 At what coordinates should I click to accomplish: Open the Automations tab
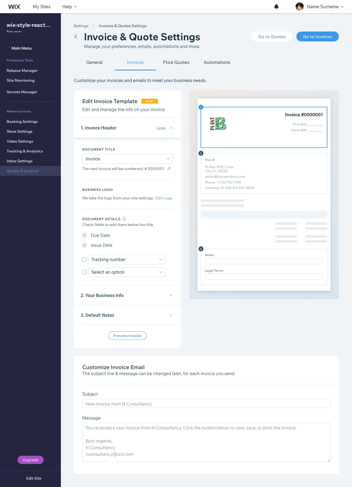pos(217,63)
